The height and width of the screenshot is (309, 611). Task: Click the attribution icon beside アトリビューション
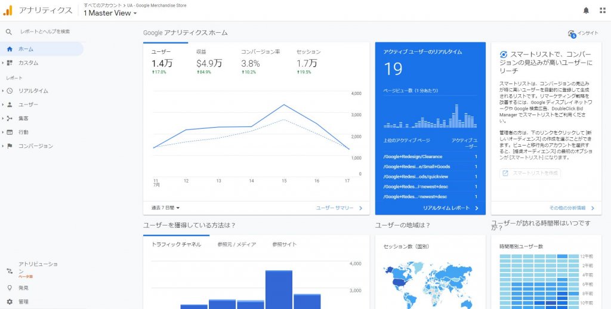pyautogui.click(x=10, y=271)
